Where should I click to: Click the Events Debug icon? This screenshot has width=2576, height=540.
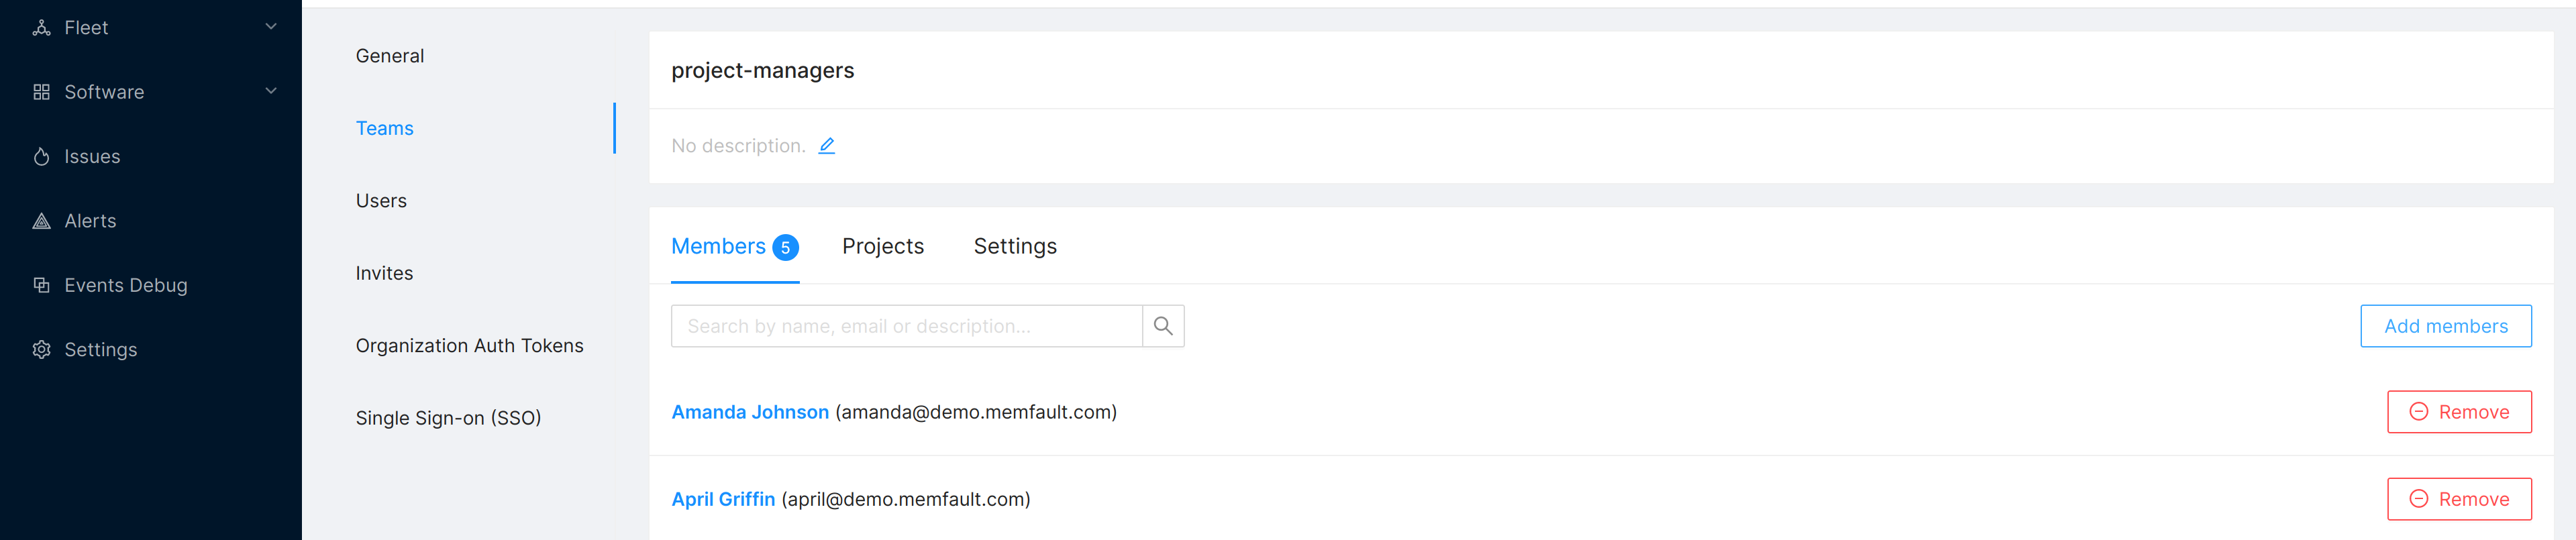click(x=41, y=285)
